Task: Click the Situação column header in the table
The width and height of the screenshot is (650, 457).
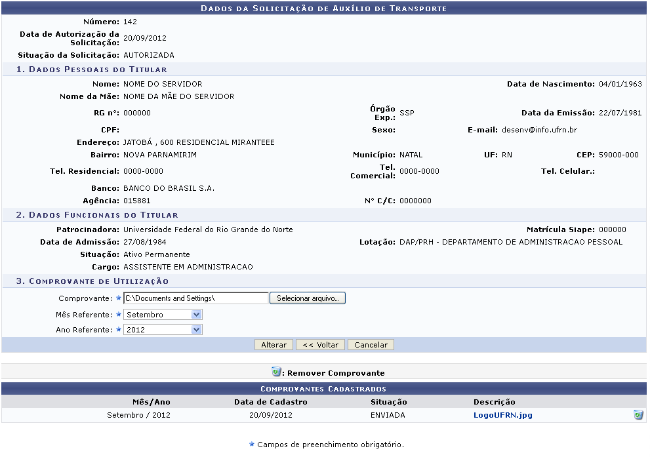Action: [388, 402]
